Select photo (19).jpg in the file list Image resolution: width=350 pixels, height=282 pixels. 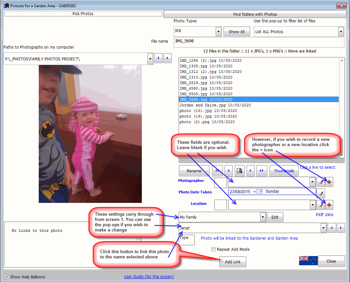[x=259, y=116]
